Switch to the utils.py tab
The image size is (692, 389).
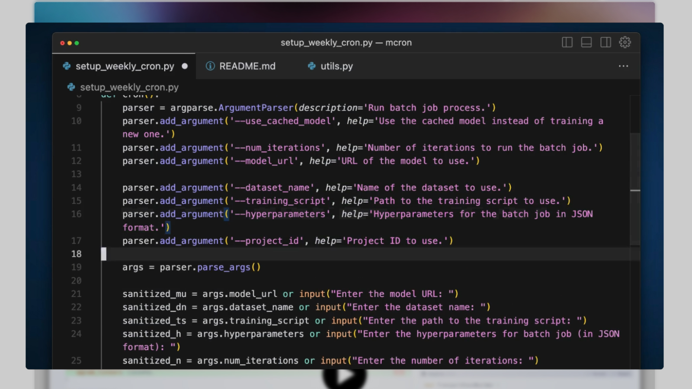tap(336, 66)
